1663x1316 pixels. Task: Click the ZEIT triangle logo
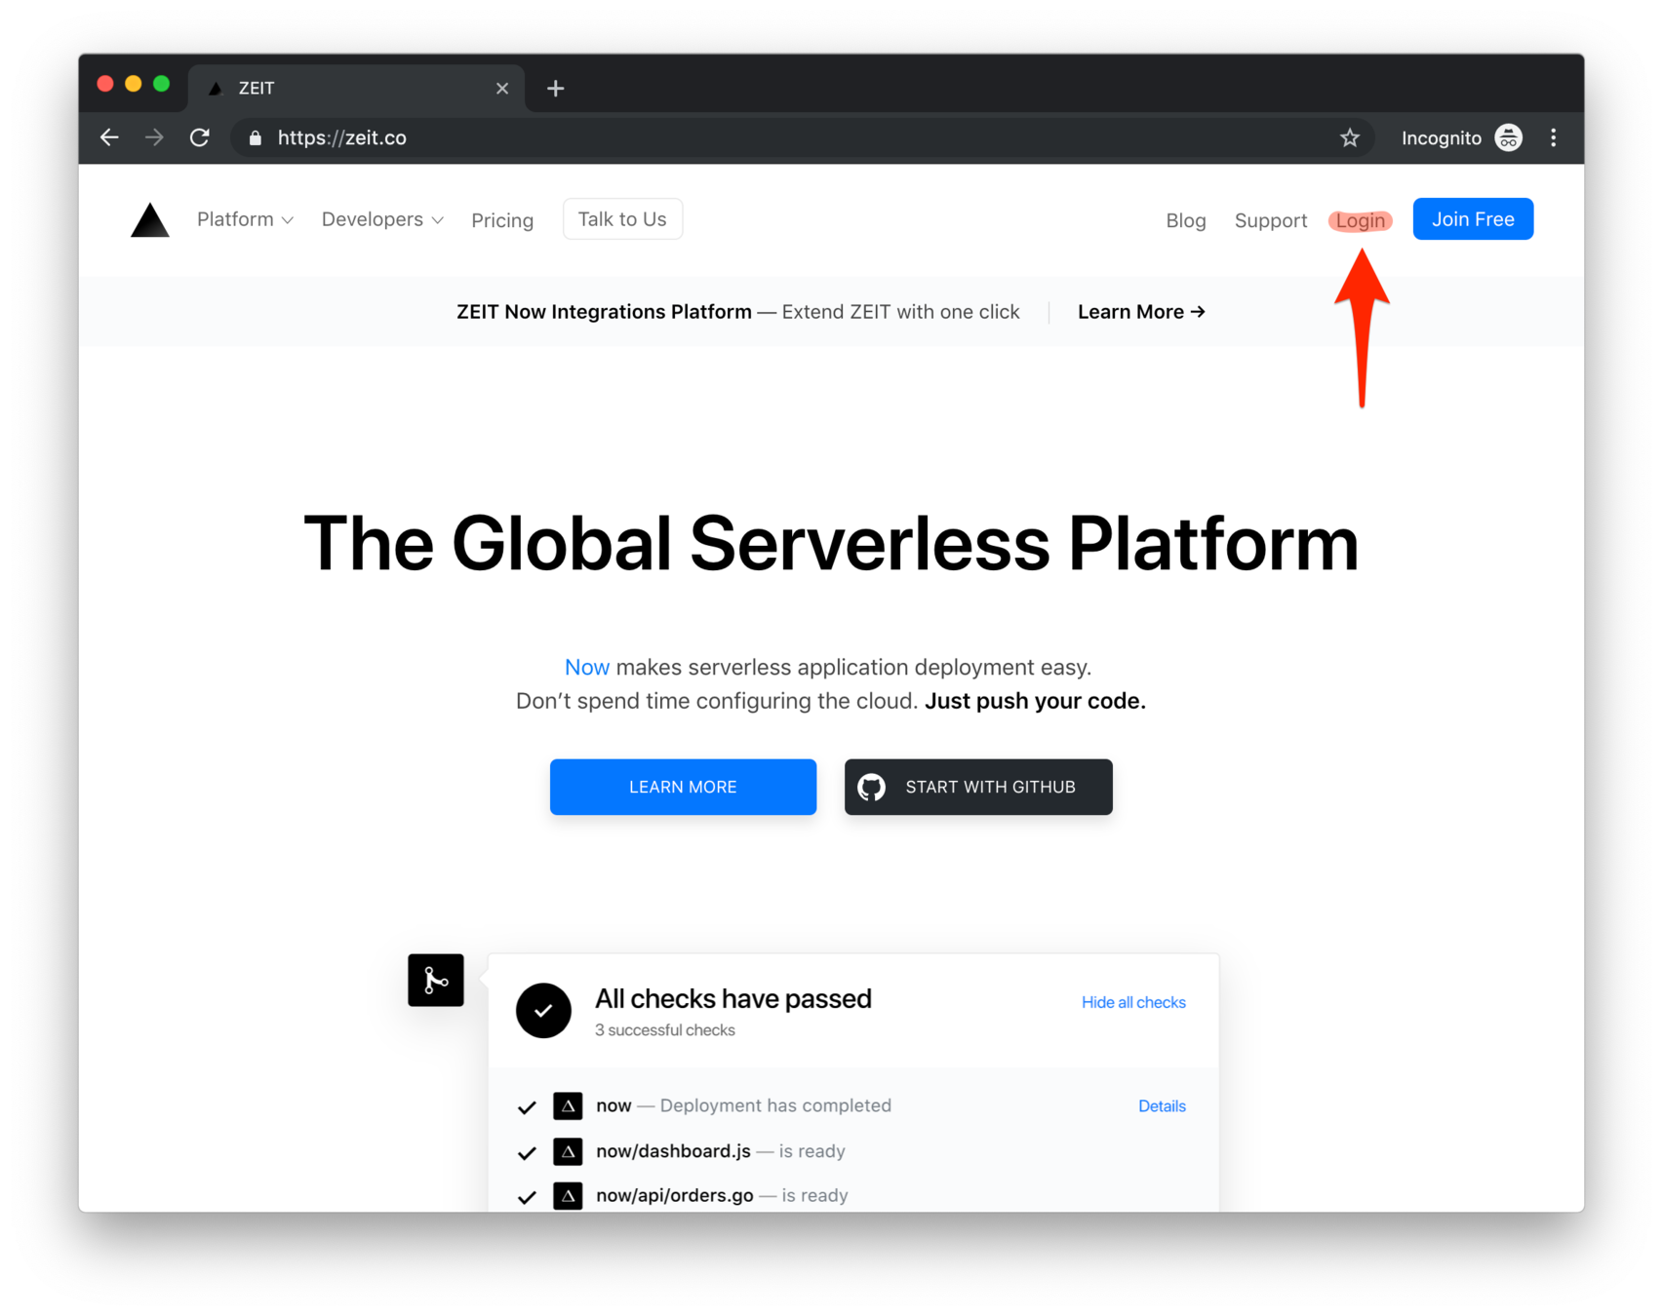(150, 219)
